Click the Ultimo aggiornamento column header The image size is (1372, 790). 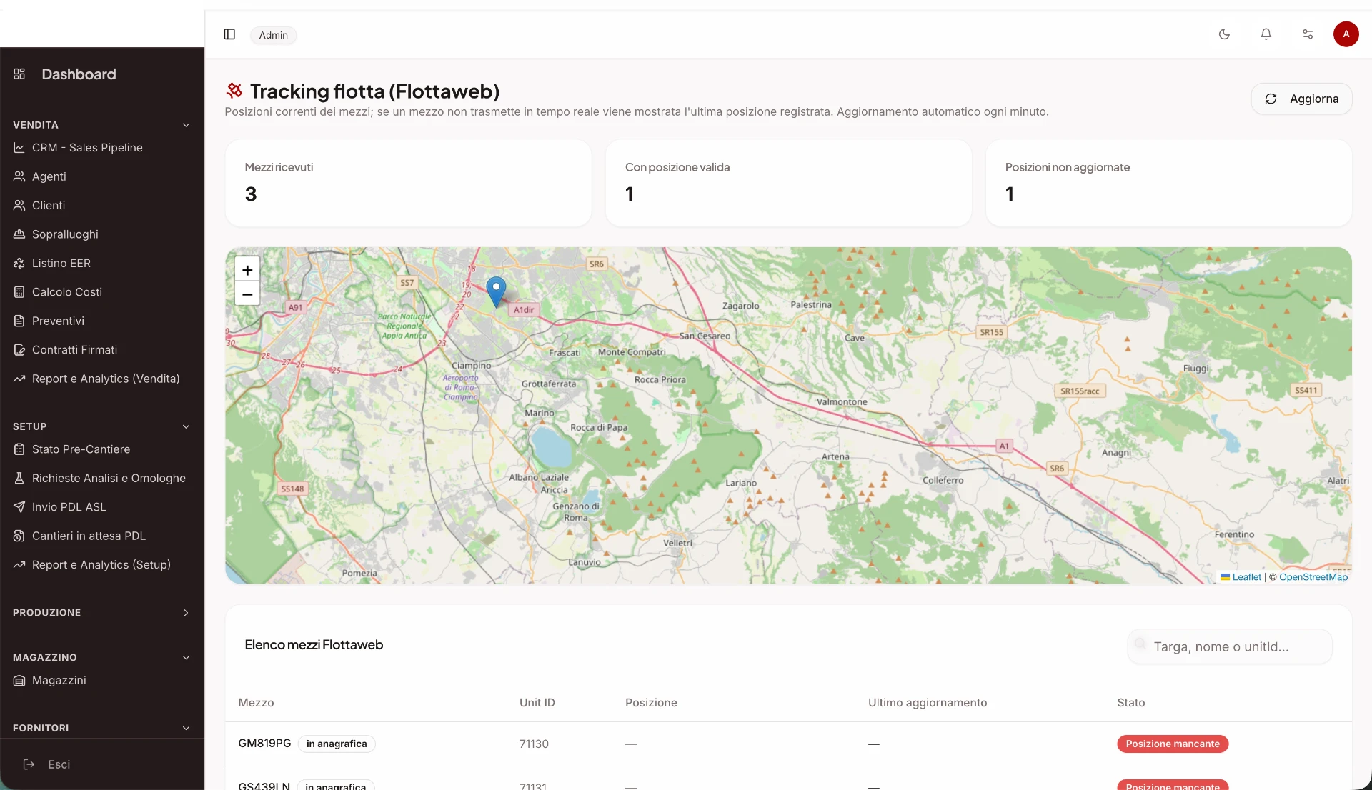tap(928, 703)
